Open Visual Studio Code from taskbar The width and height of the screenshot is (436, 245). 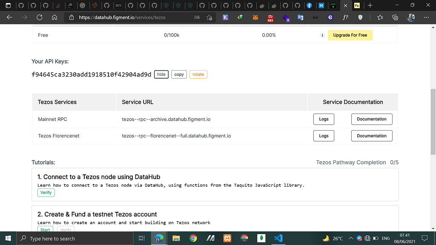click(x=278, y=238)
